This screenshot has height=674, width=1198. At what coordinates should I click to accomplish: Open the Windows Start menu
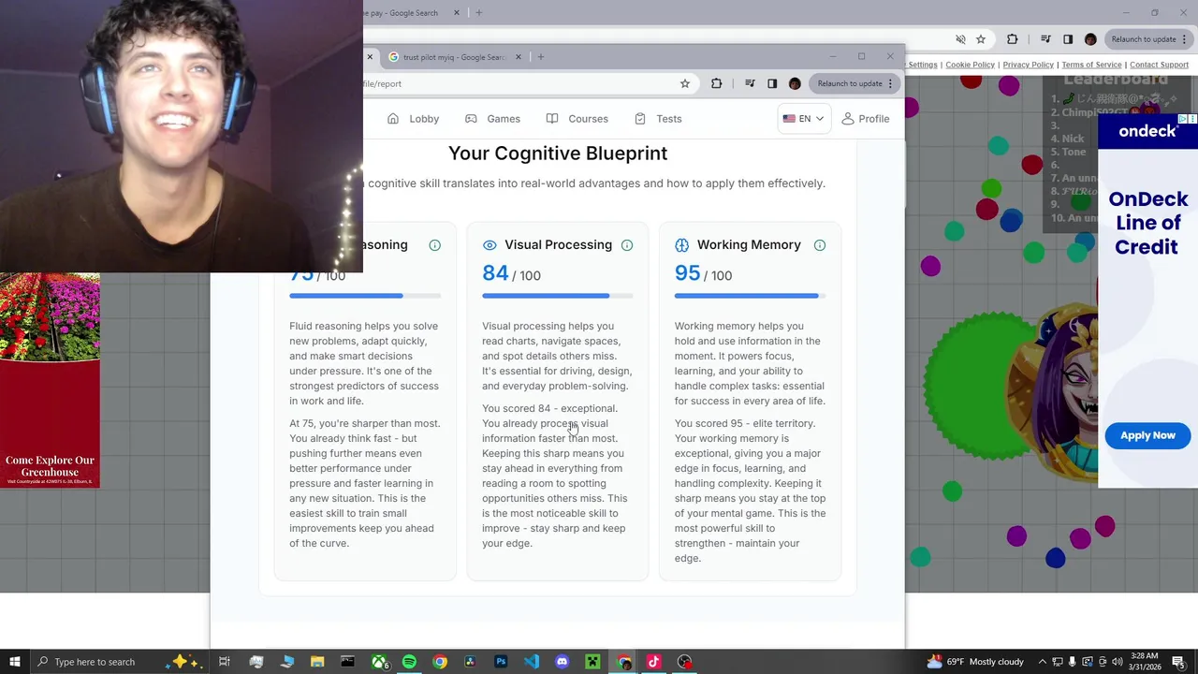[x=15, y=662]
